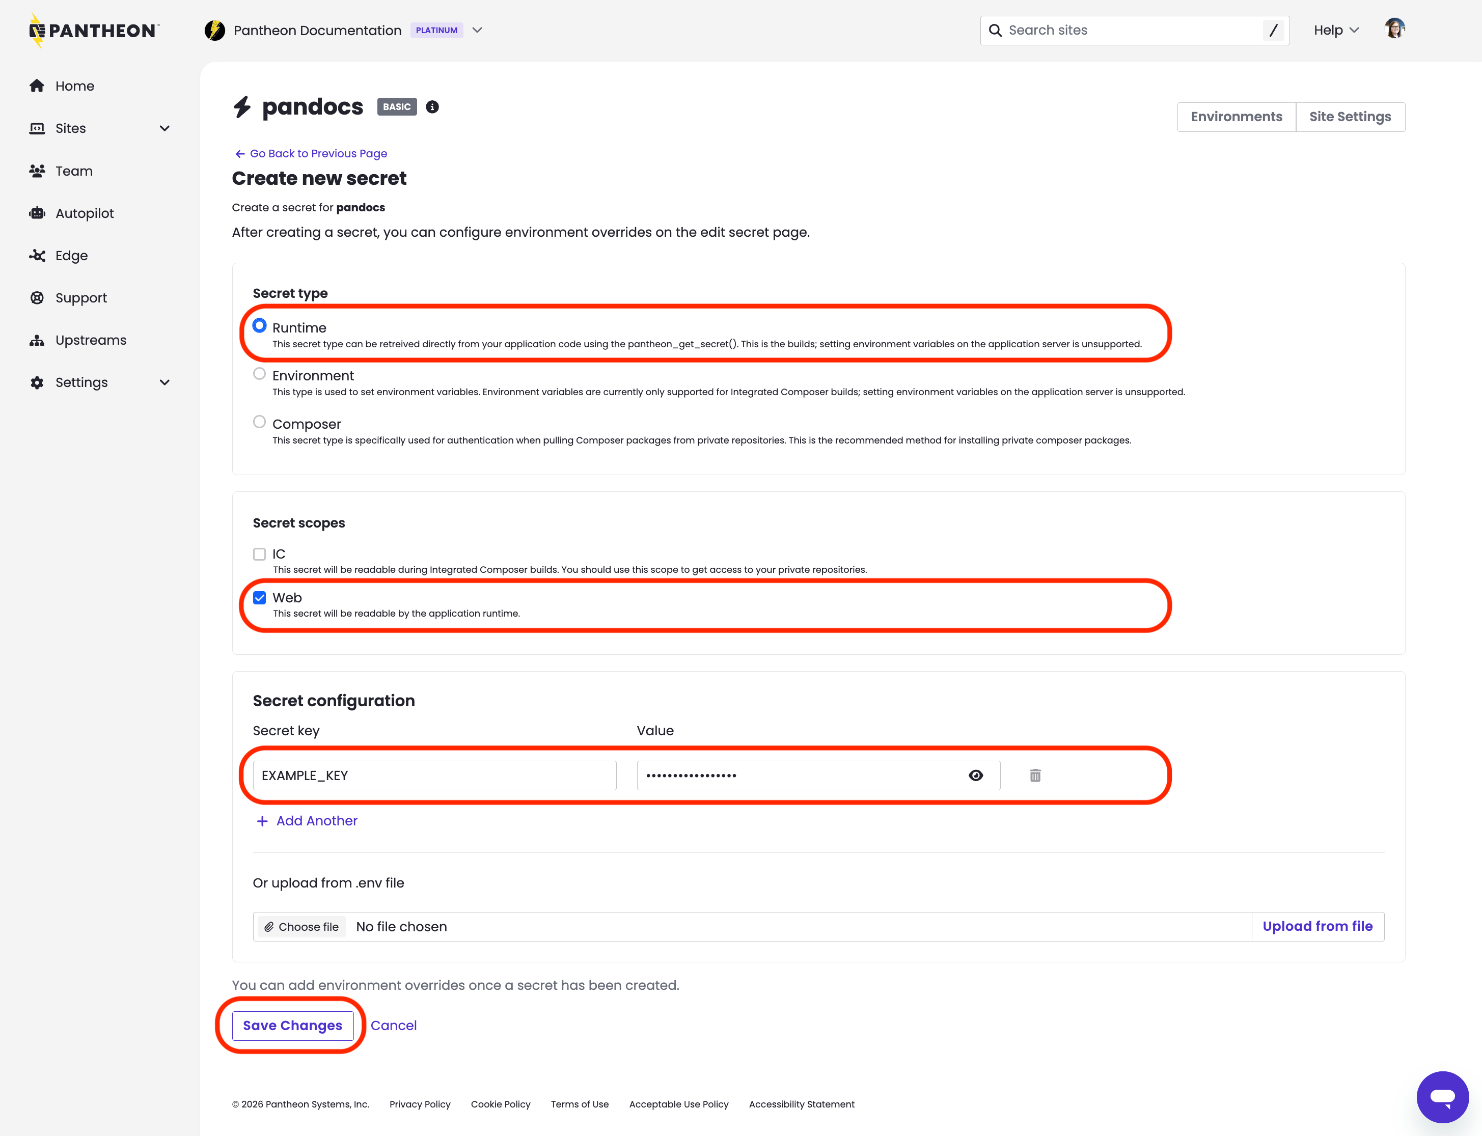Go to the Support section

pos(80,297)
